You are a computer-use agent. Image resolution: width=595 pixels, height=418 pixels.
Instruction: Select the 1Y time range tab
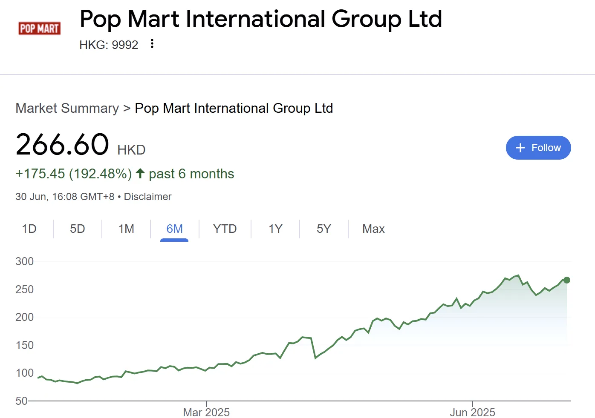coord(275,229)
